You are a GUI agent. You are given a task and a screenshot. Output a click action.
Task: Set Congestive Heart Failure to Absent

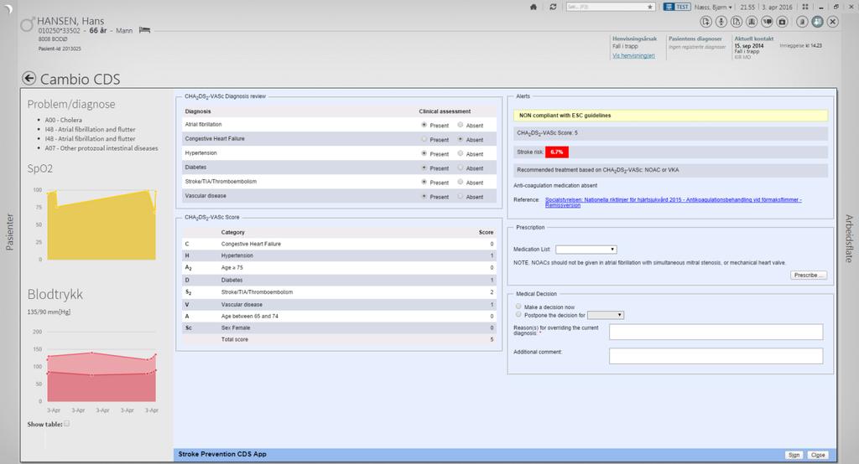[x=461, y=139]
